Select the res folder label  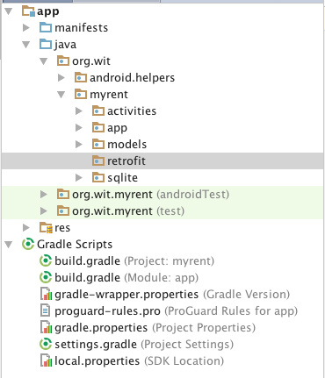click(x=62, y=228)
